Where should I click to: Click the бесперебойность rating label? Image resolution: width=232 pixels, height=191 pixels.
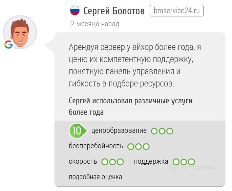pyautogui.click(x=96, y=146)
